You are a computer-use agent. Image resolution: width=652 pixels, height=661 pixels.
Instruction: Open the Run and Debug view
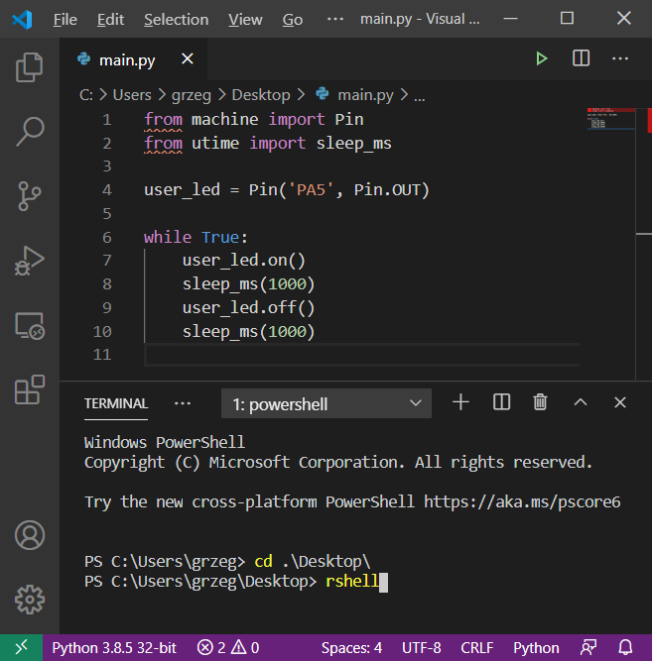pyautogui.click(x=29, y=261)
